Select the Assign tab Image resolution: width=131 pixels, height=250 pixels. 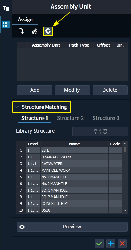pyautogui.click(x=25, y=20)
